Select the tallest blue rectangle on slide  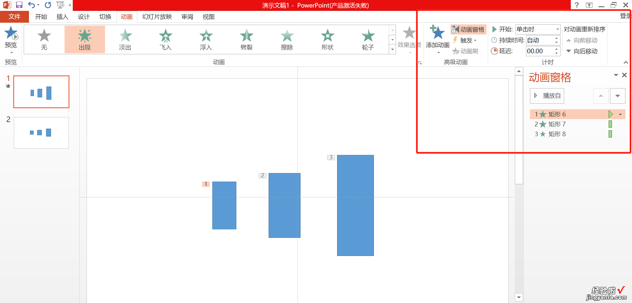point(355,205)
